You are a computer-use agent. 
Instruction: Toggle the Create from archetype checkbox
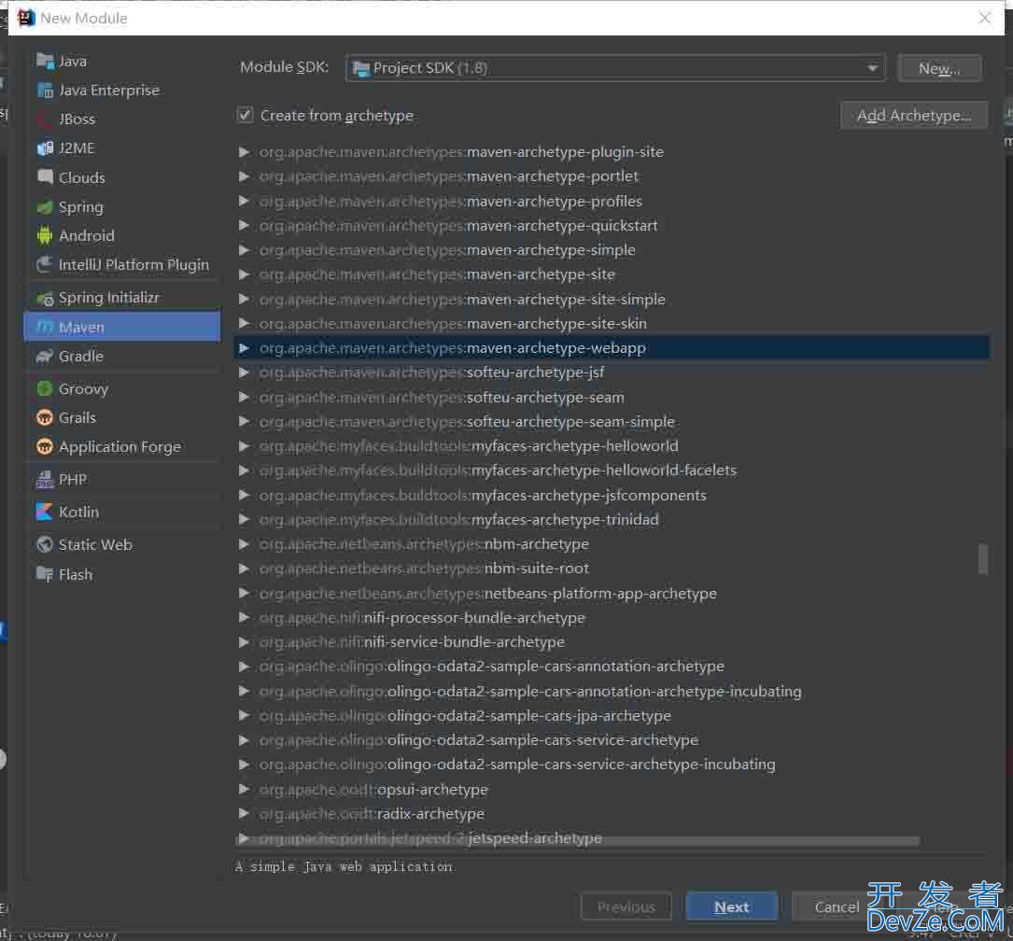pyautogui.click(x=245, y=115)
